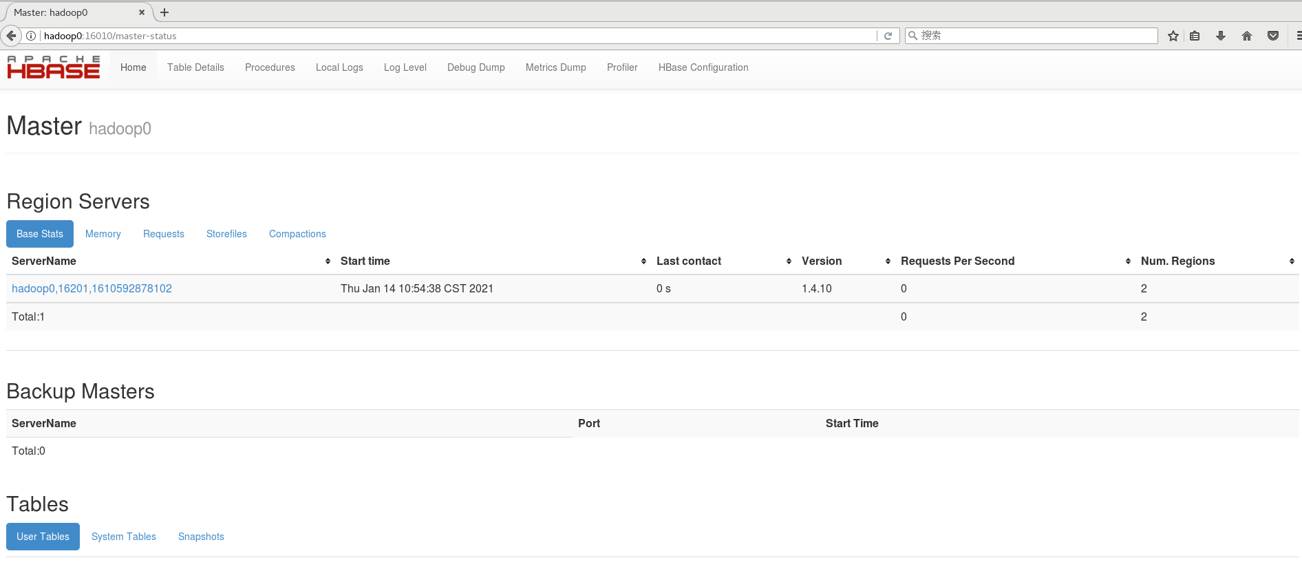Go back with browser back arrow
Image resolution: width=1302 pixels, height=571 pixels.
click(x=11, y=36)
